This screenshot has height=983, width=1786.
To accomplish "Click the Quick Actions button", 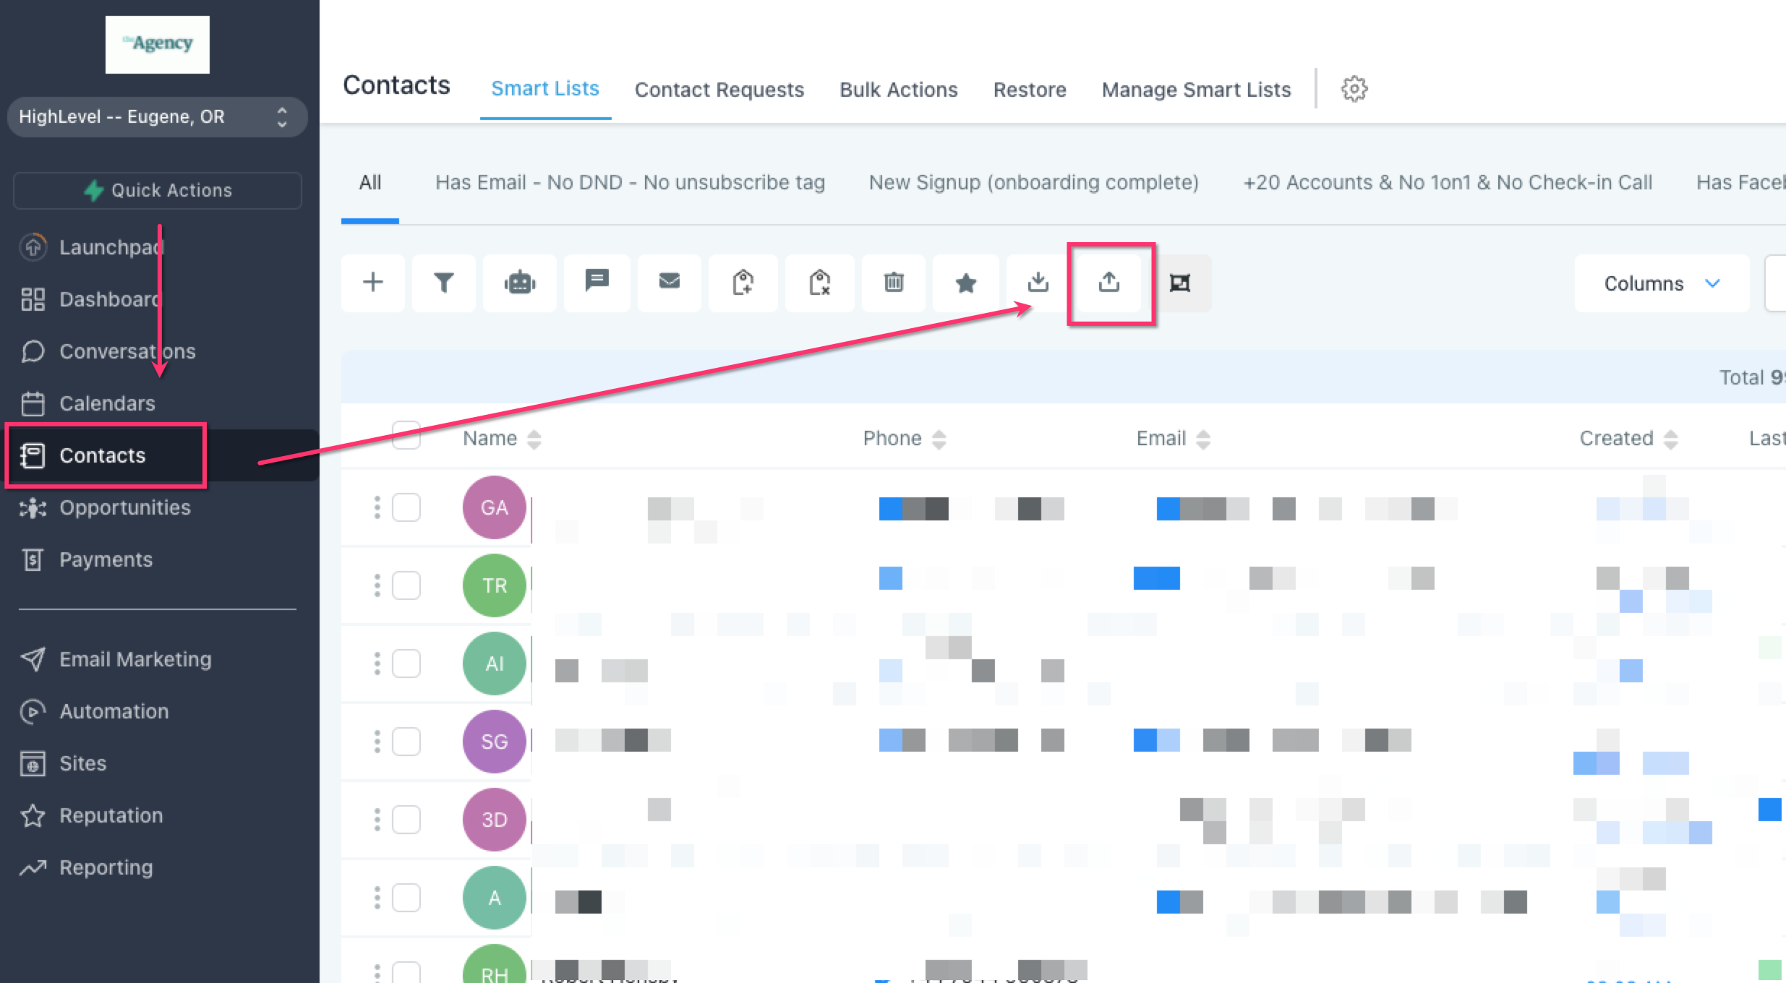I will [x=158, y=191].
